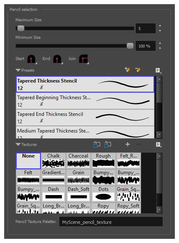Select the Tapered End Thickness Stencil preset

85,118
